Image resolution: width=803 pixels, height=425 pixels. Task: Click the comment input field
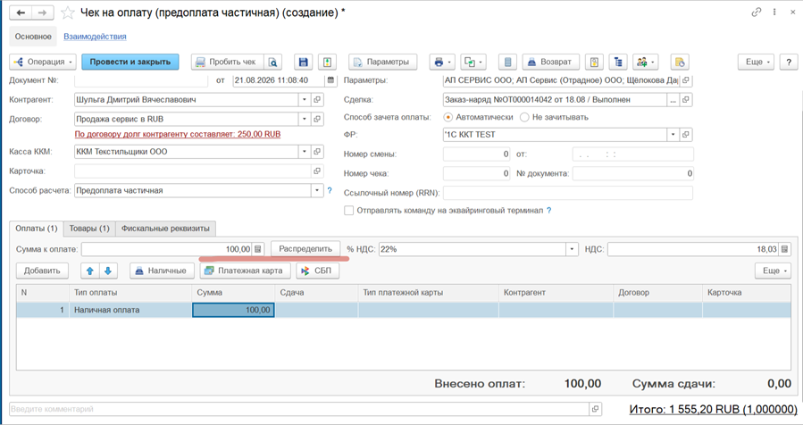tap(299, 409)
